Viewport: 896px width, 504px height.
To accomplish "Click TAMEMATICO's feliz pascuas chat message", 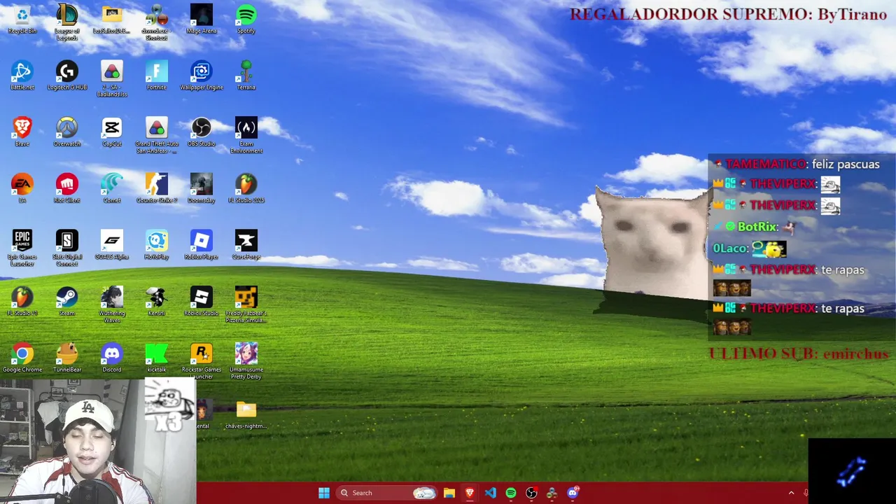I will pyautogui.click(x=797, y=164).
